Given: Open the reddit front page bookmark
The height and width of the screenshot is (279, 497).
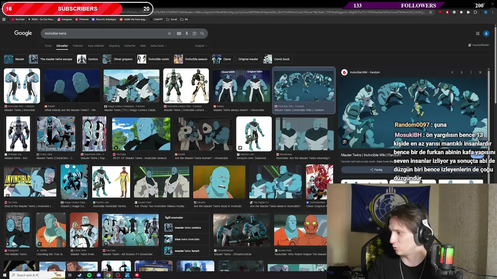Looking at the screenshot, I should click(133, 19).
